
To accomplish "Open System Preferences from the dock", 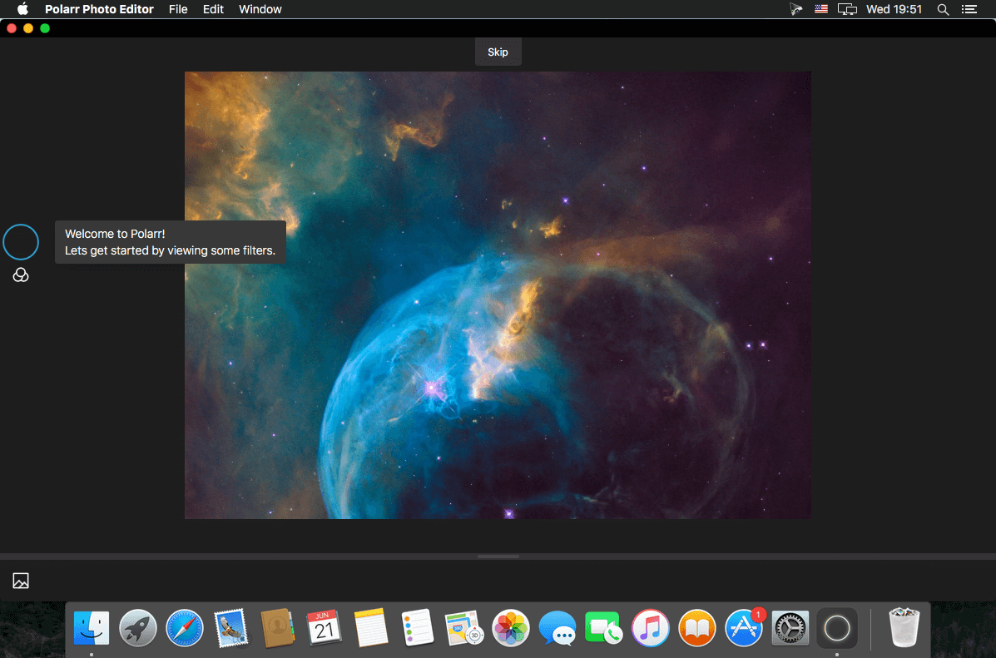I will [790, 627].
